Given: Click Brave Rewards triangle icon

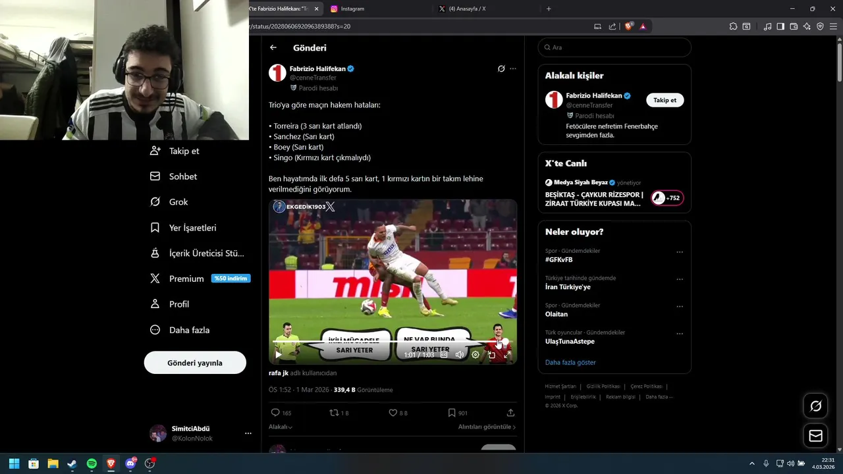Looking at the screenshot, I should coord(643,26).
